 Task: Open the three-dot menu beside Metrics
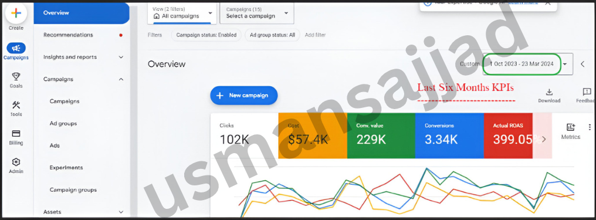pyautogui.click(x=590, y=127)
